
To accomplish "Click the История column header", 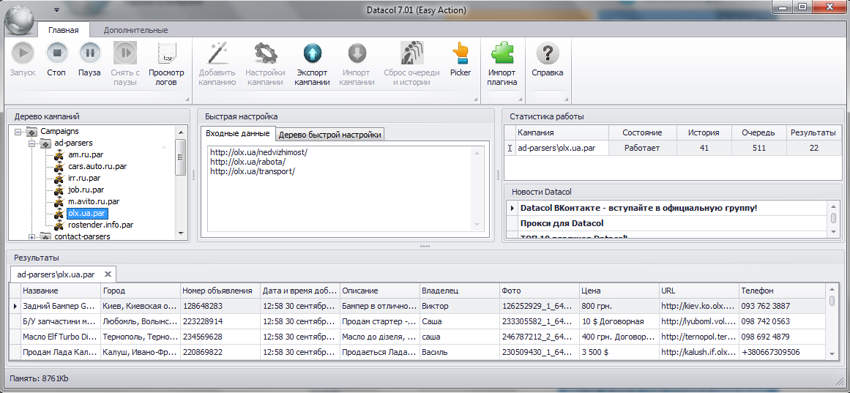I will 704,132.
